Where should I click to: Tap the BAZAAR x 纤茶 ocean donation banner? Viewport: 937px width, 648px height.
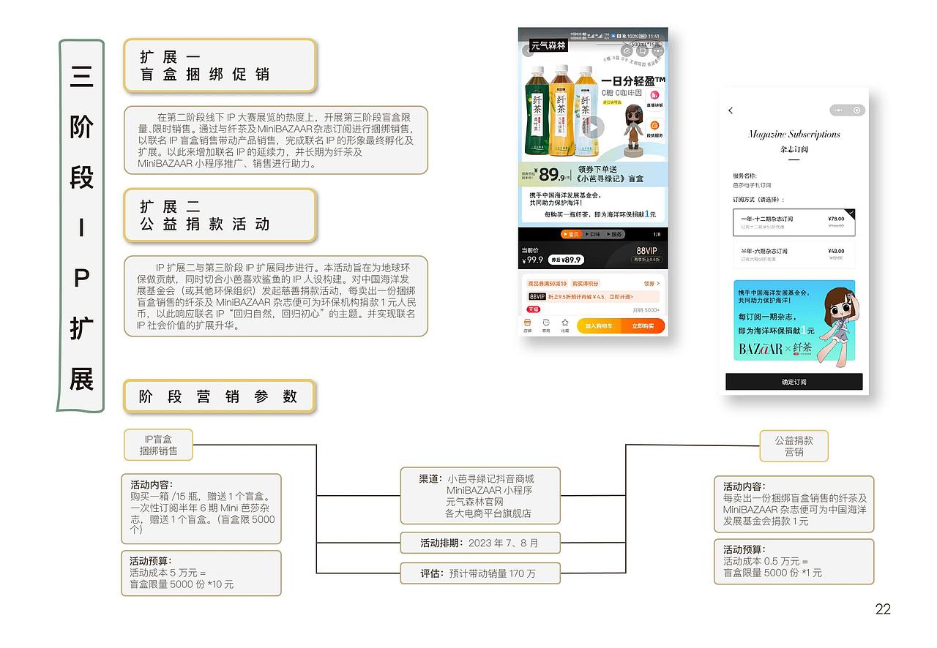(x=794, y=320)
